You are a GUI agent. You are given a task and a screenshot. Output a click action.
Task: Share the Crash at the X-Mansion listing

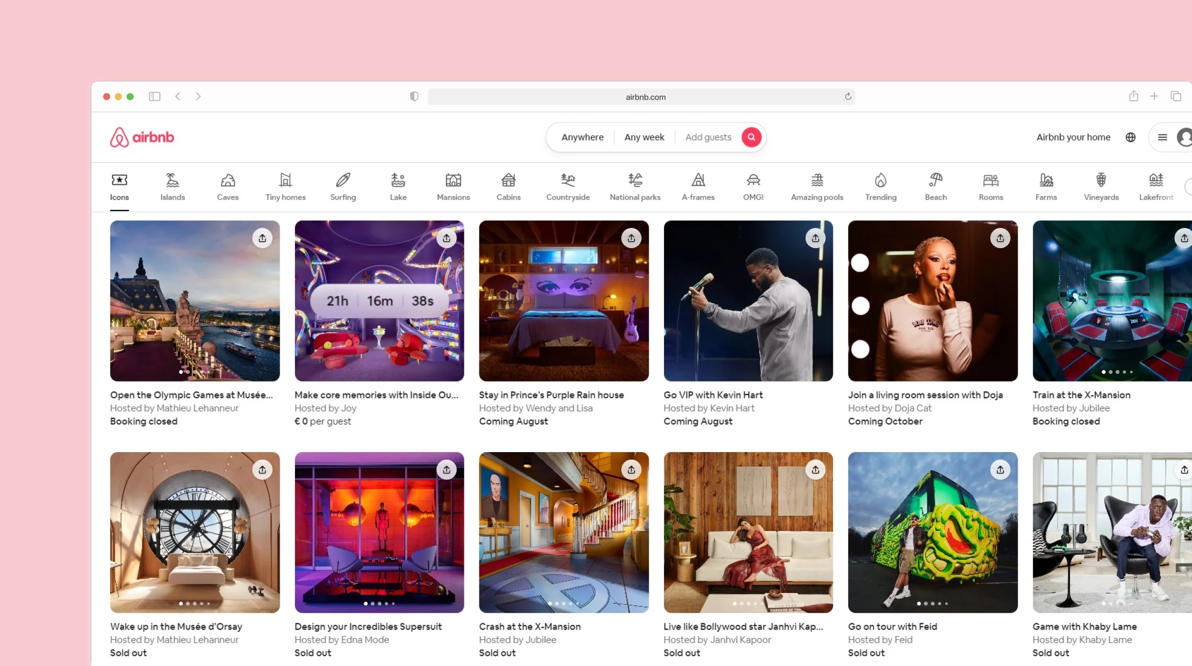[x=631, y=469]
